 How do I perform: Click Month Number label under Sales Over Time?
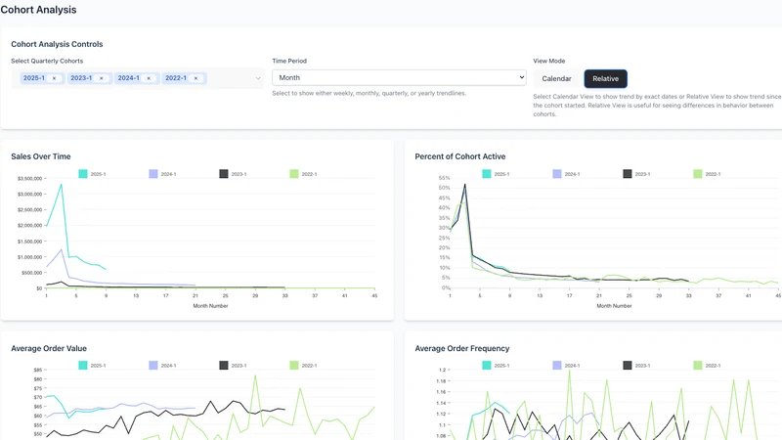coord(210,306)
